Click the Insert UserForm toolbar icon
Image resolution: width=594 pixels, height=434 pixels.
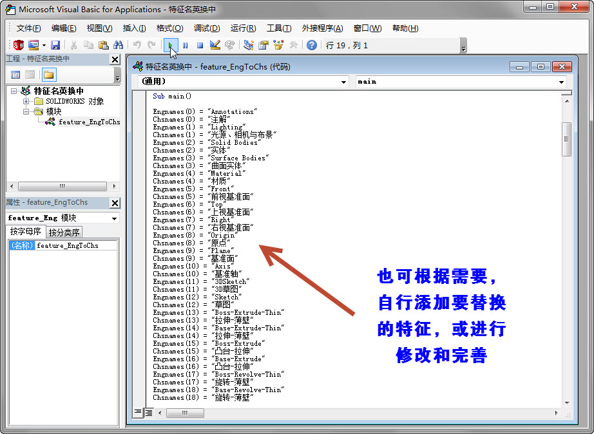coord(34,45)
